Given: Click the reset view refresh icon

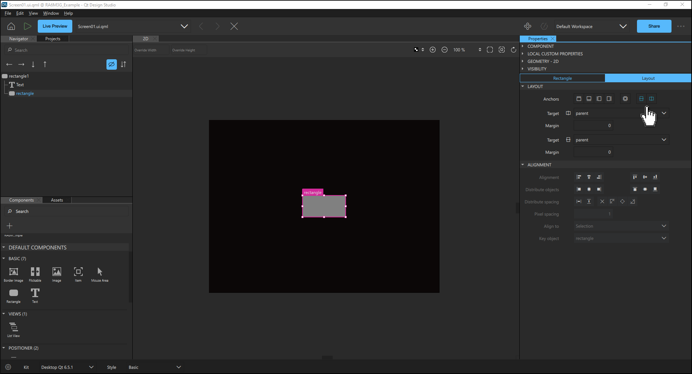Looking at the screenshot, I should (514, 50).
